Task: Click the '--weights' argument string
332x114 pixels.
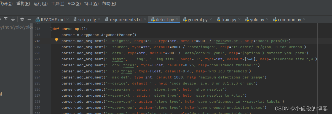Action: [118, 41]
